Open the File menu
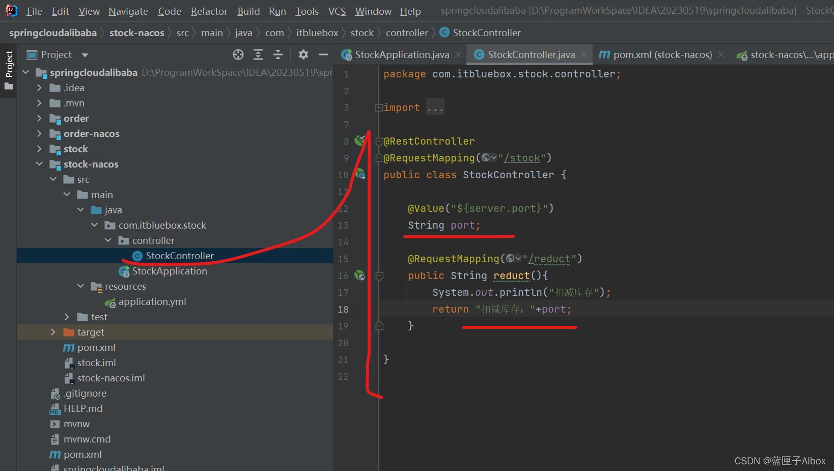 (34, 11)
